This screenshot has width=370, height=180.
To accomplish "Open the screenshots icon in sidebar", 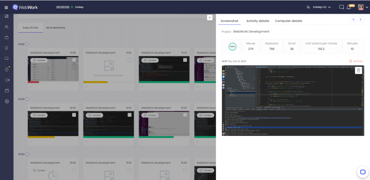I will (x=7, y=16).
